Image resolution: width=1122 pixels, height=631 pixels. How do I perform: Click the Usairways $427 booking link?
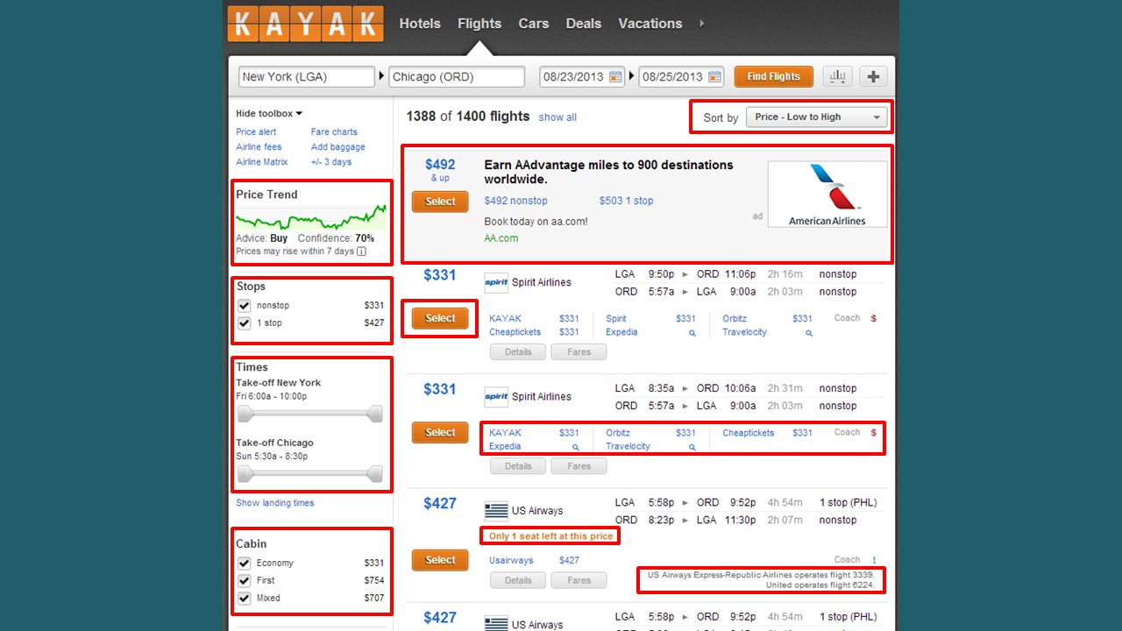click(534, 560)
